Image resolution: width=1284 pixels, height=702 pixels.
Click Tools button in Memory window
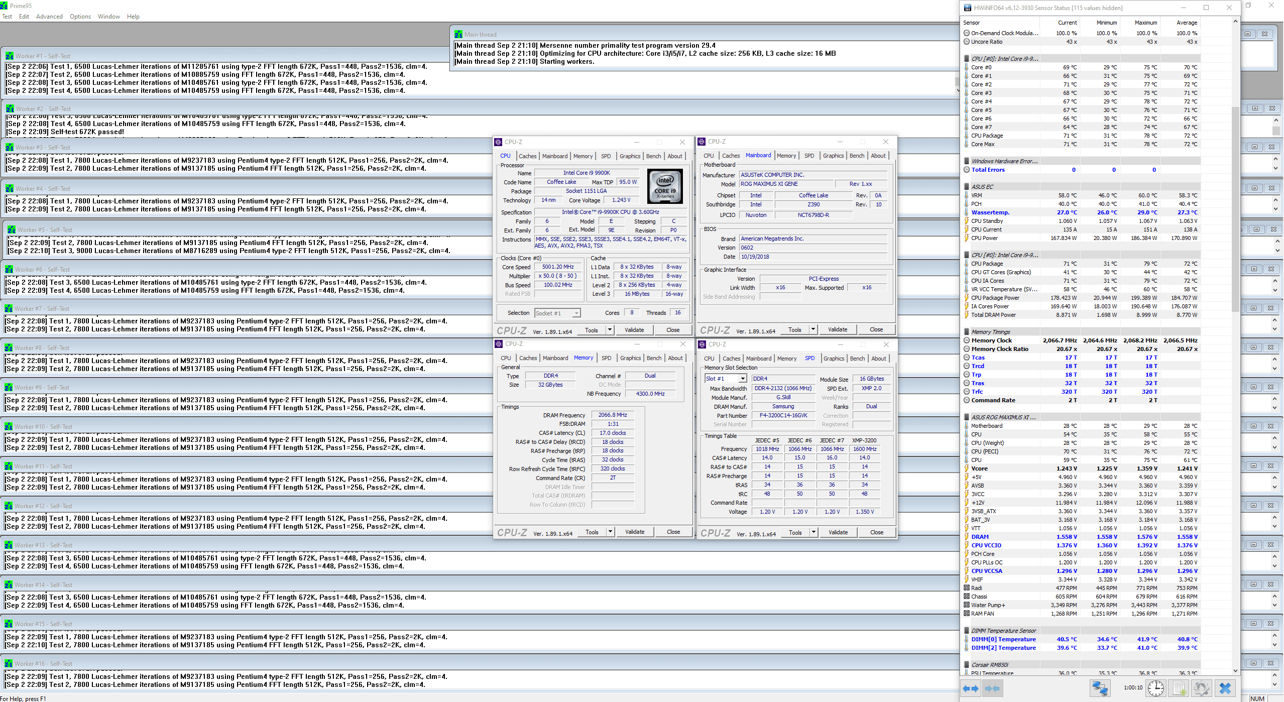tap(592, 532)
